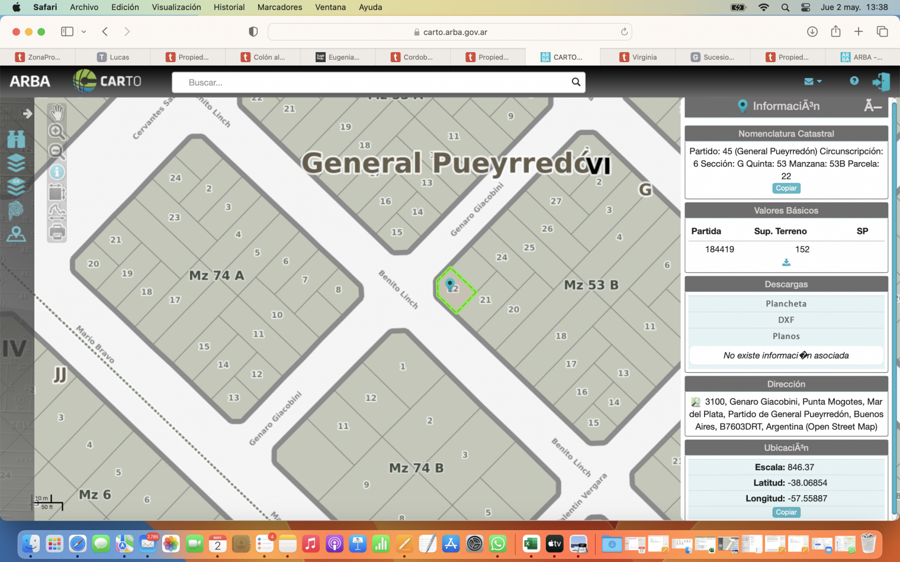Click the carto.arba.gov.ar address bar

(x=450, y=32)
